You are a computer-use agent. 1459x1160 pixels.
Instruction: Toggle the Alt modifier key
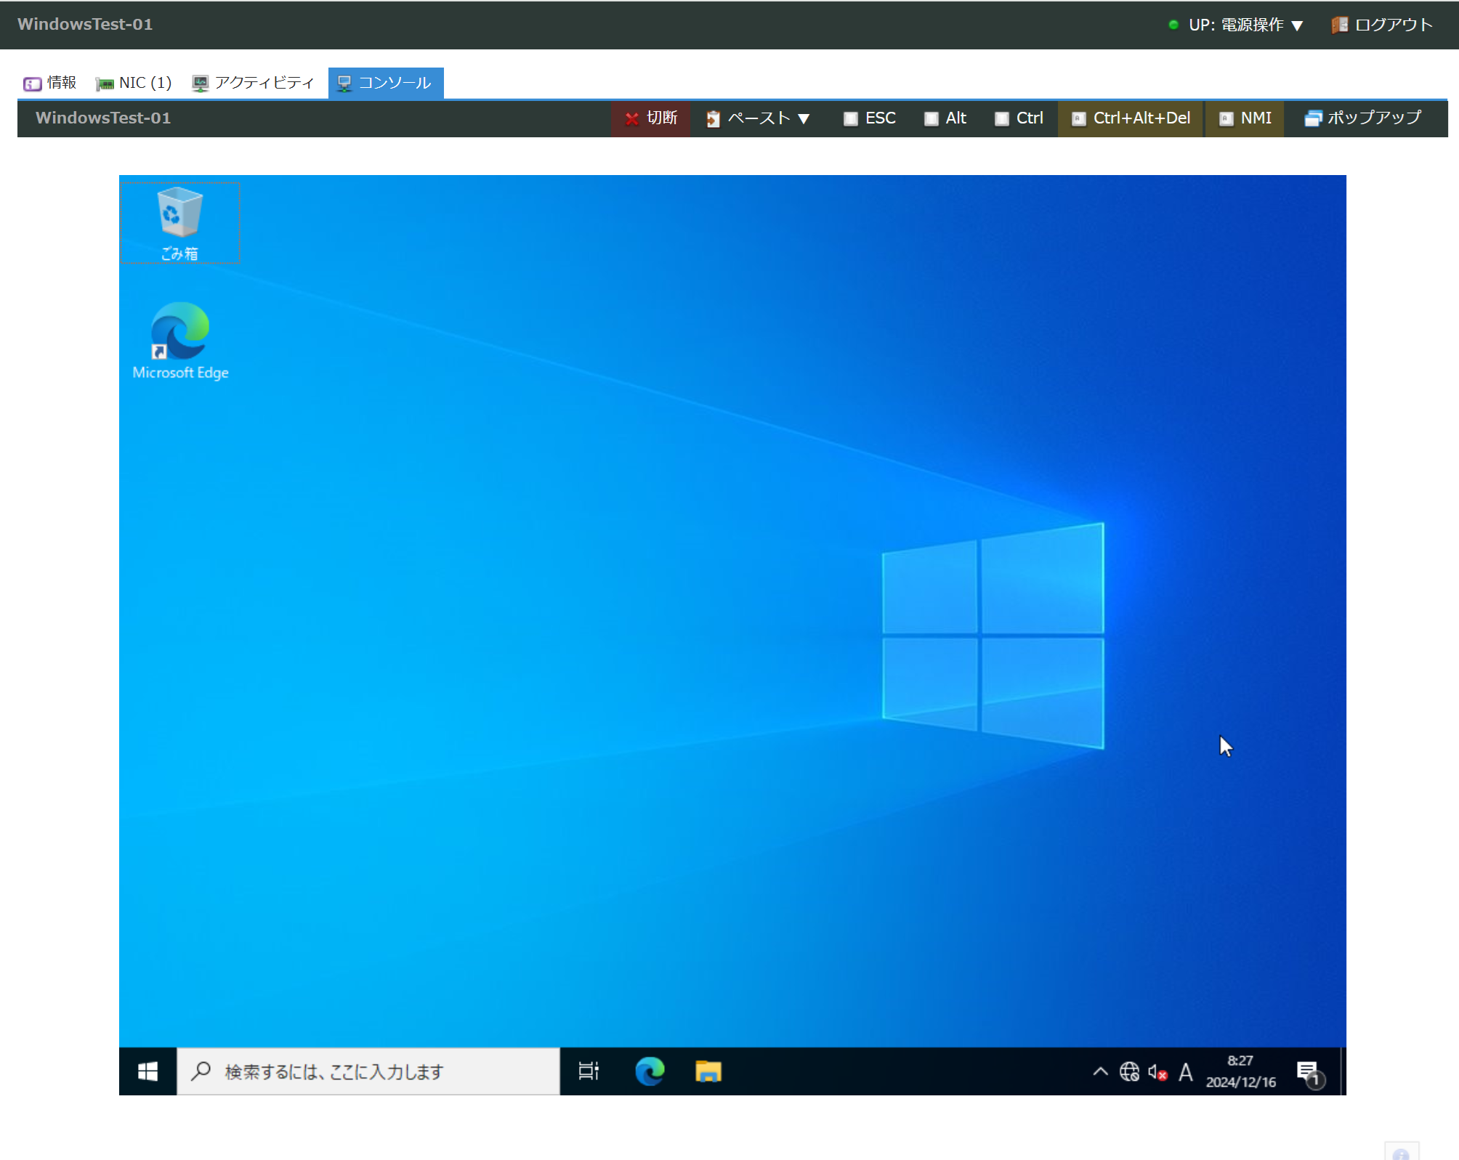click(945, 118)
